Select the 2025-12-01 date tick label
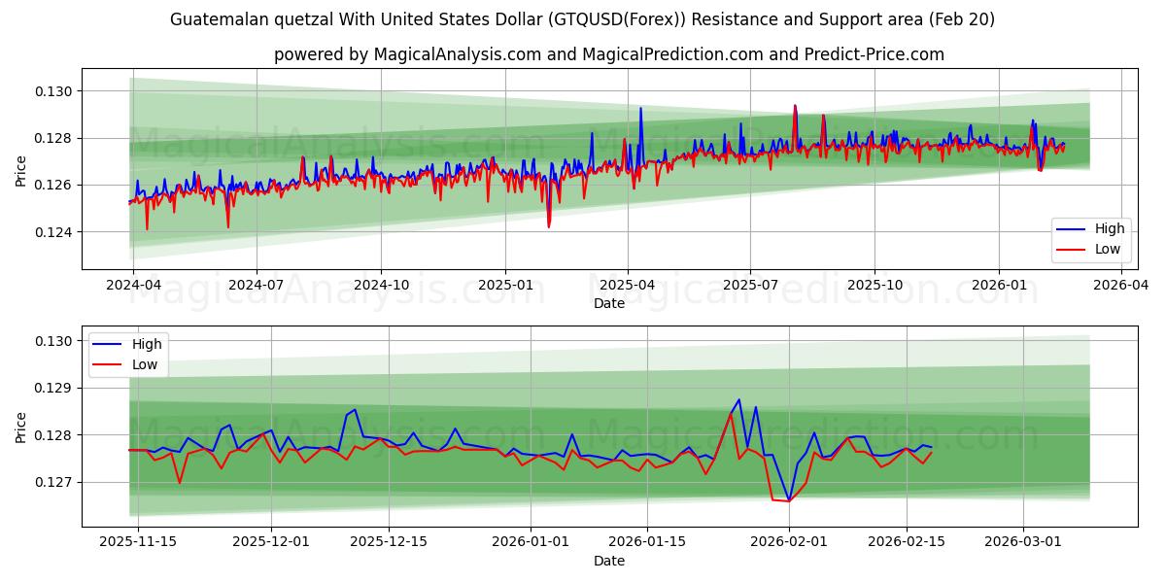 (x=273, y=542)
